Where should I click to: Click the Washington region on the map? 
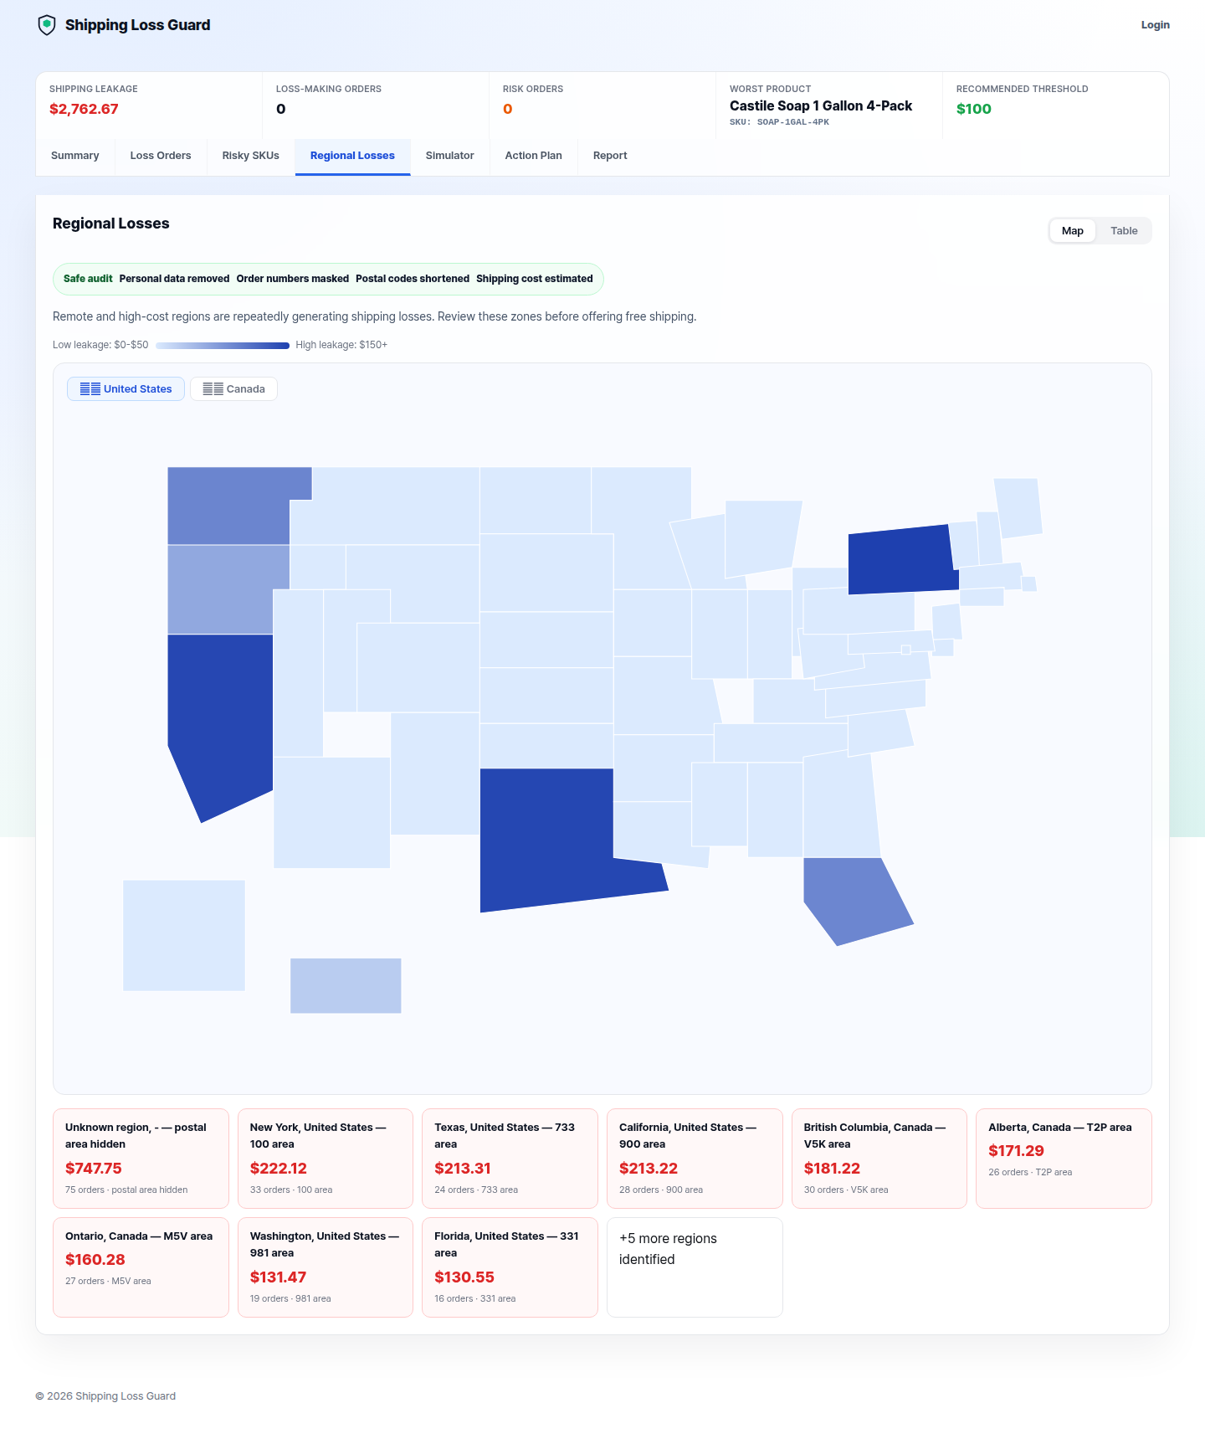click(x=228, y=506)
